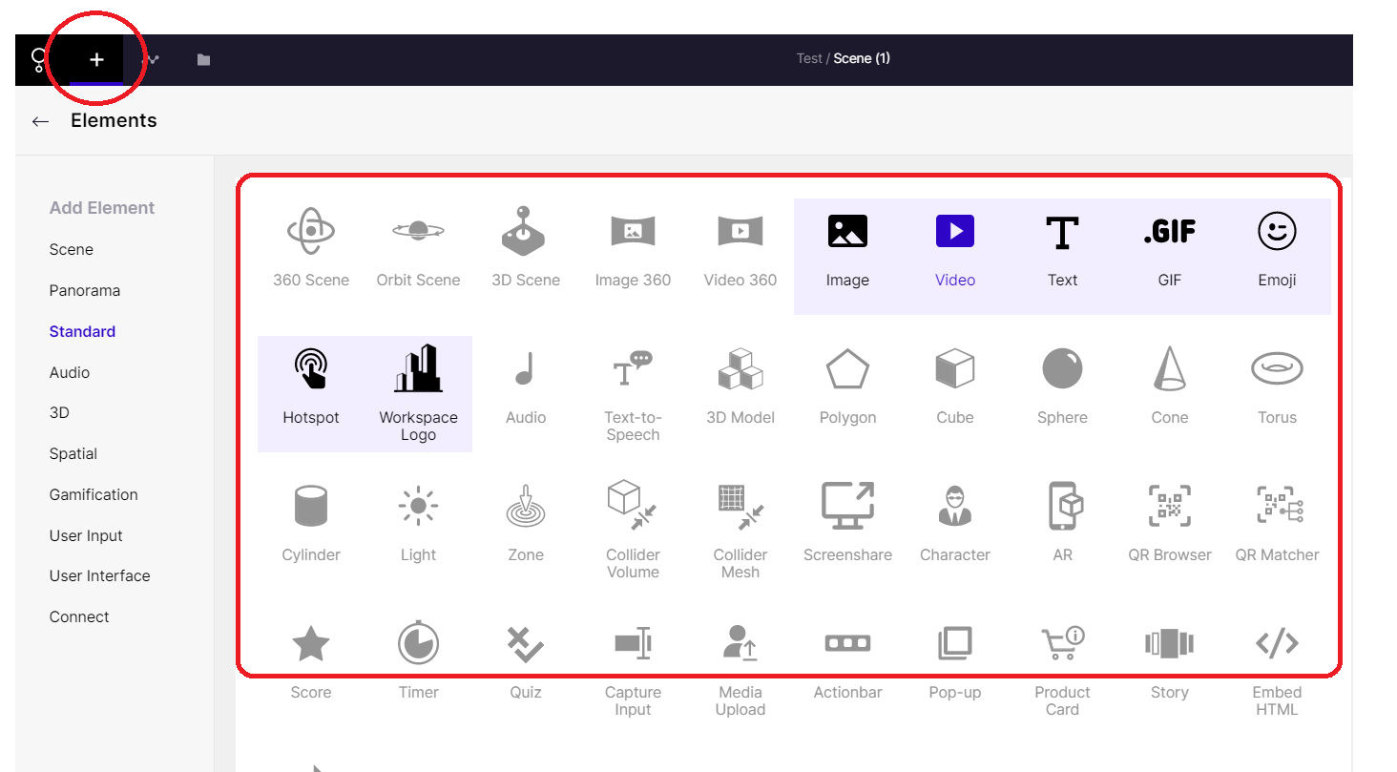Pick the Emoji element
Screen dimensions: 1397x772
pos(1277,232)
